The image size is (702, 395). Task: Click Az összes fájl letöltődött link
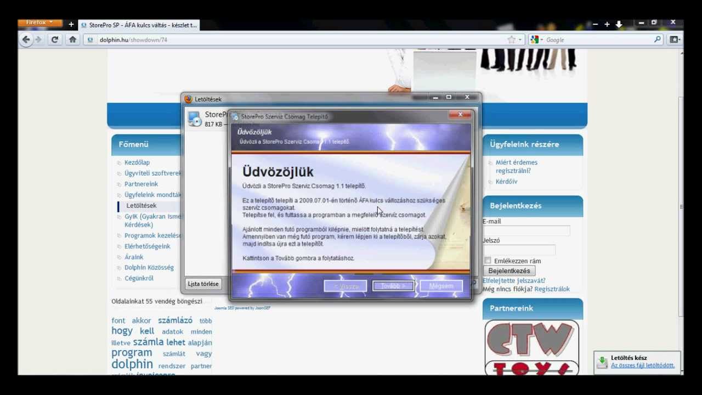(643, 365)
